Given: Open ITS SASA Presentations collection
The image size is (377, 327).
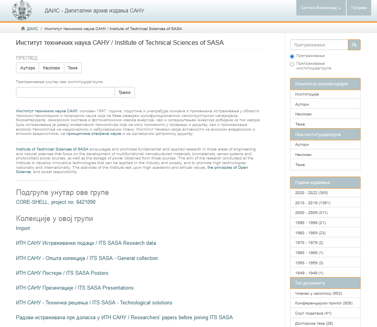Looking at the screenshot, I should tap(75, 288).
